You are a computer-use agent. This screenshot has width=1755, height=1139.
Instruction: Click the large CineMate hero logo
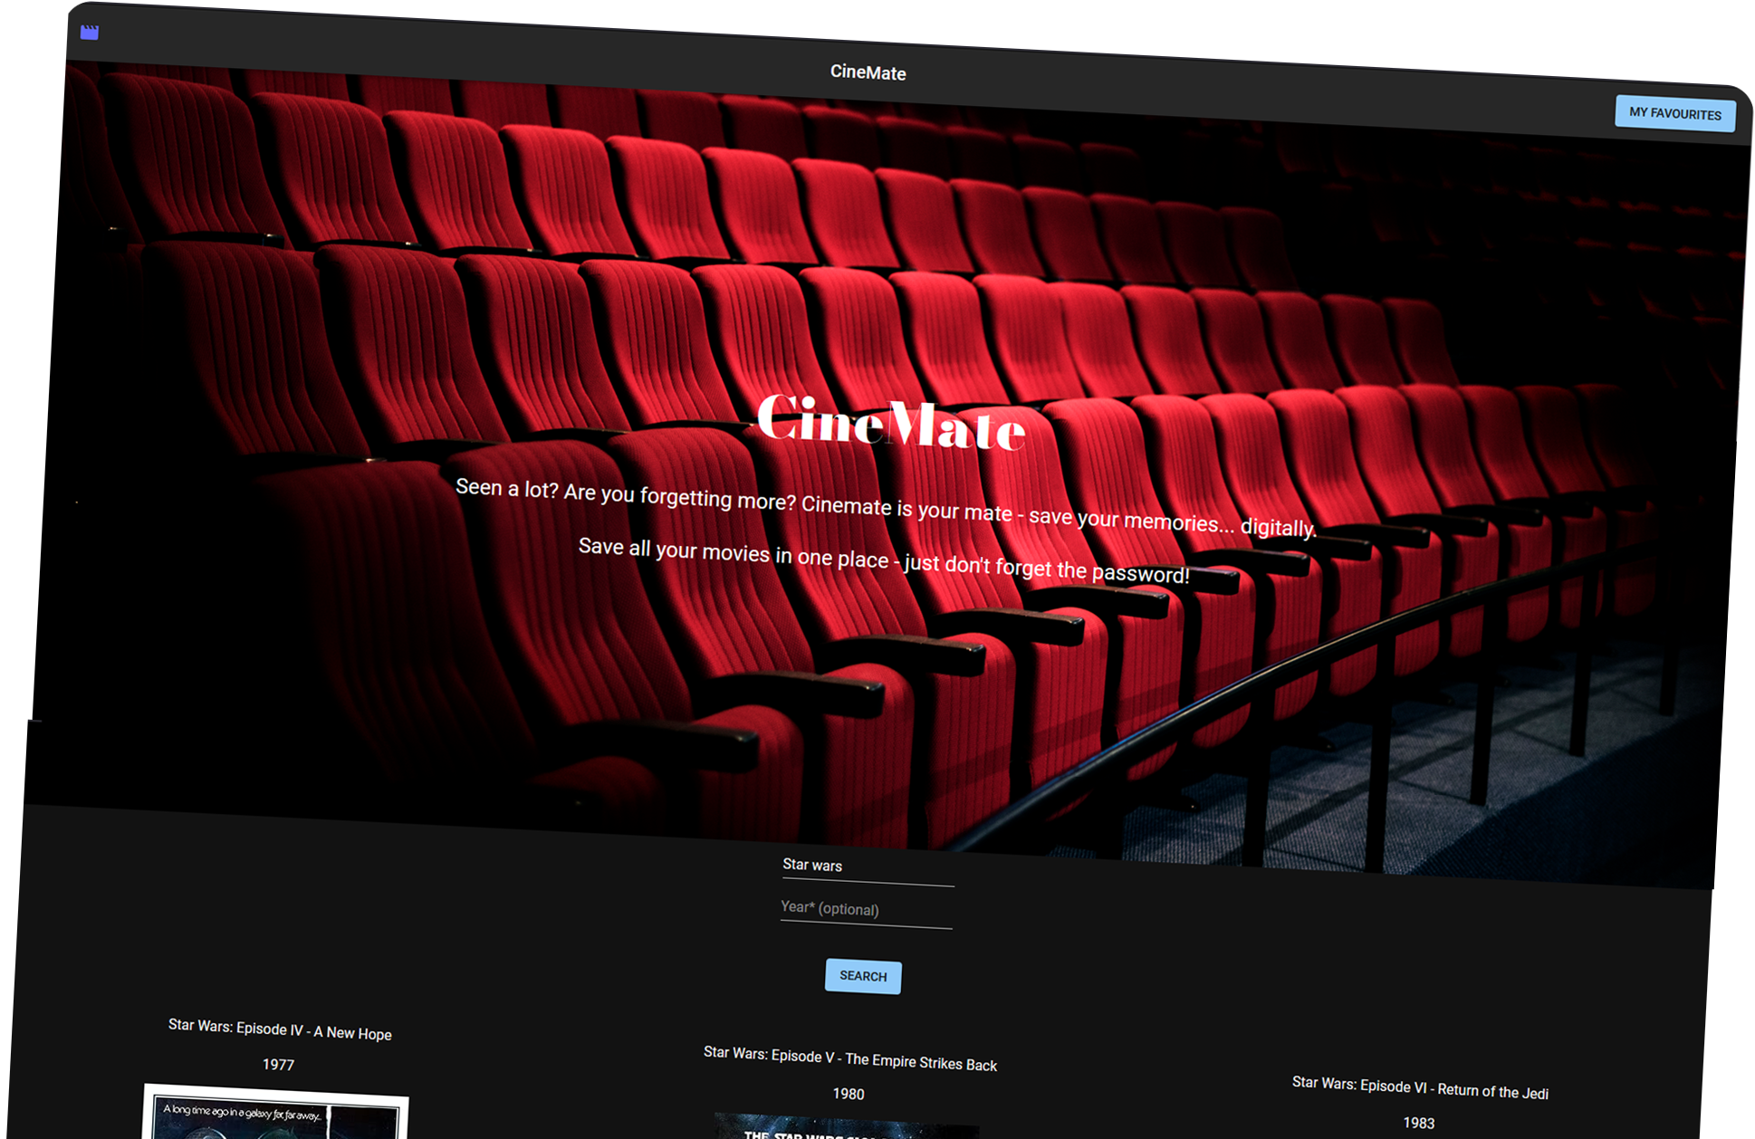[x=891, y=423]
